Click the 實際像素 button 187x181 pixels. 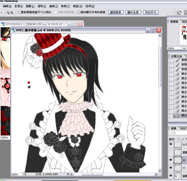click(116, 12)
